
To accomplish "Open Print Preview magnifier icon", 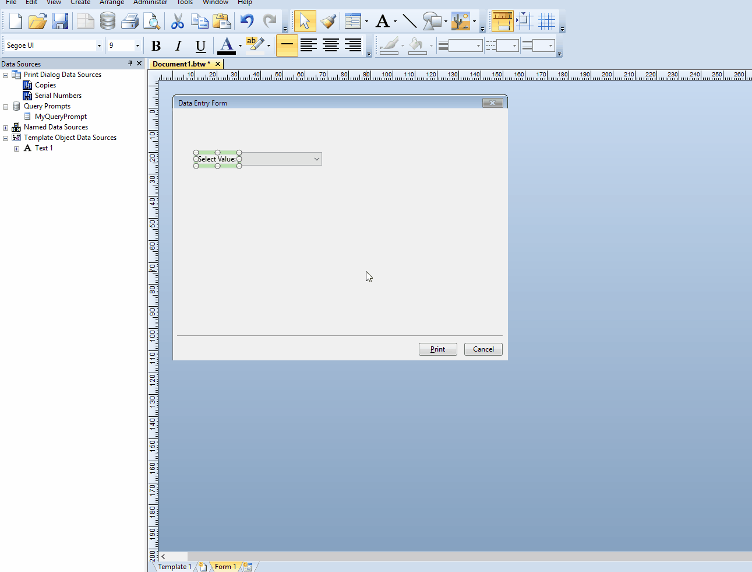I will tap(152, 22).
